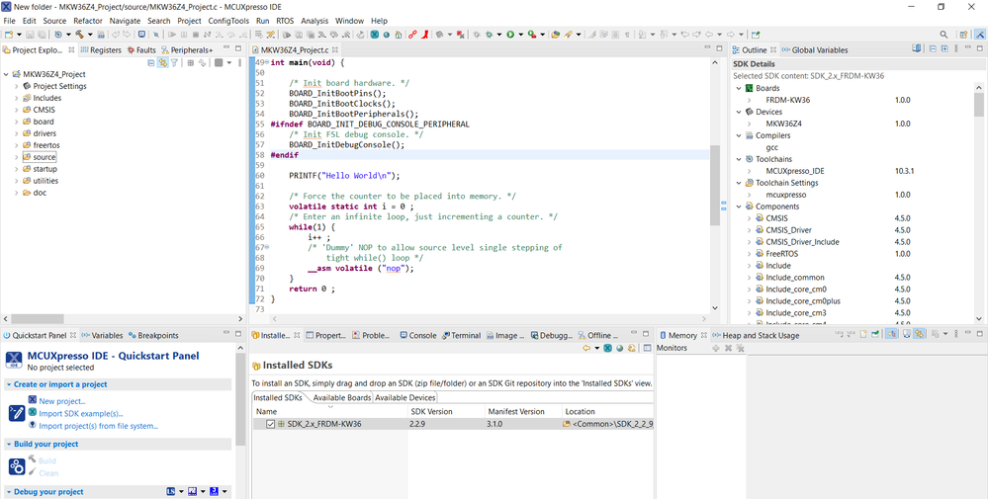The image size is (988, 499).
Task: Toggle Link with Editor in Project Explorer
Action: coord(163,63)
